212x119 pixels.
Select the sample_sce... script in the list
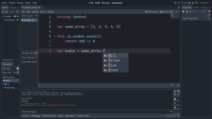(29, 20)
